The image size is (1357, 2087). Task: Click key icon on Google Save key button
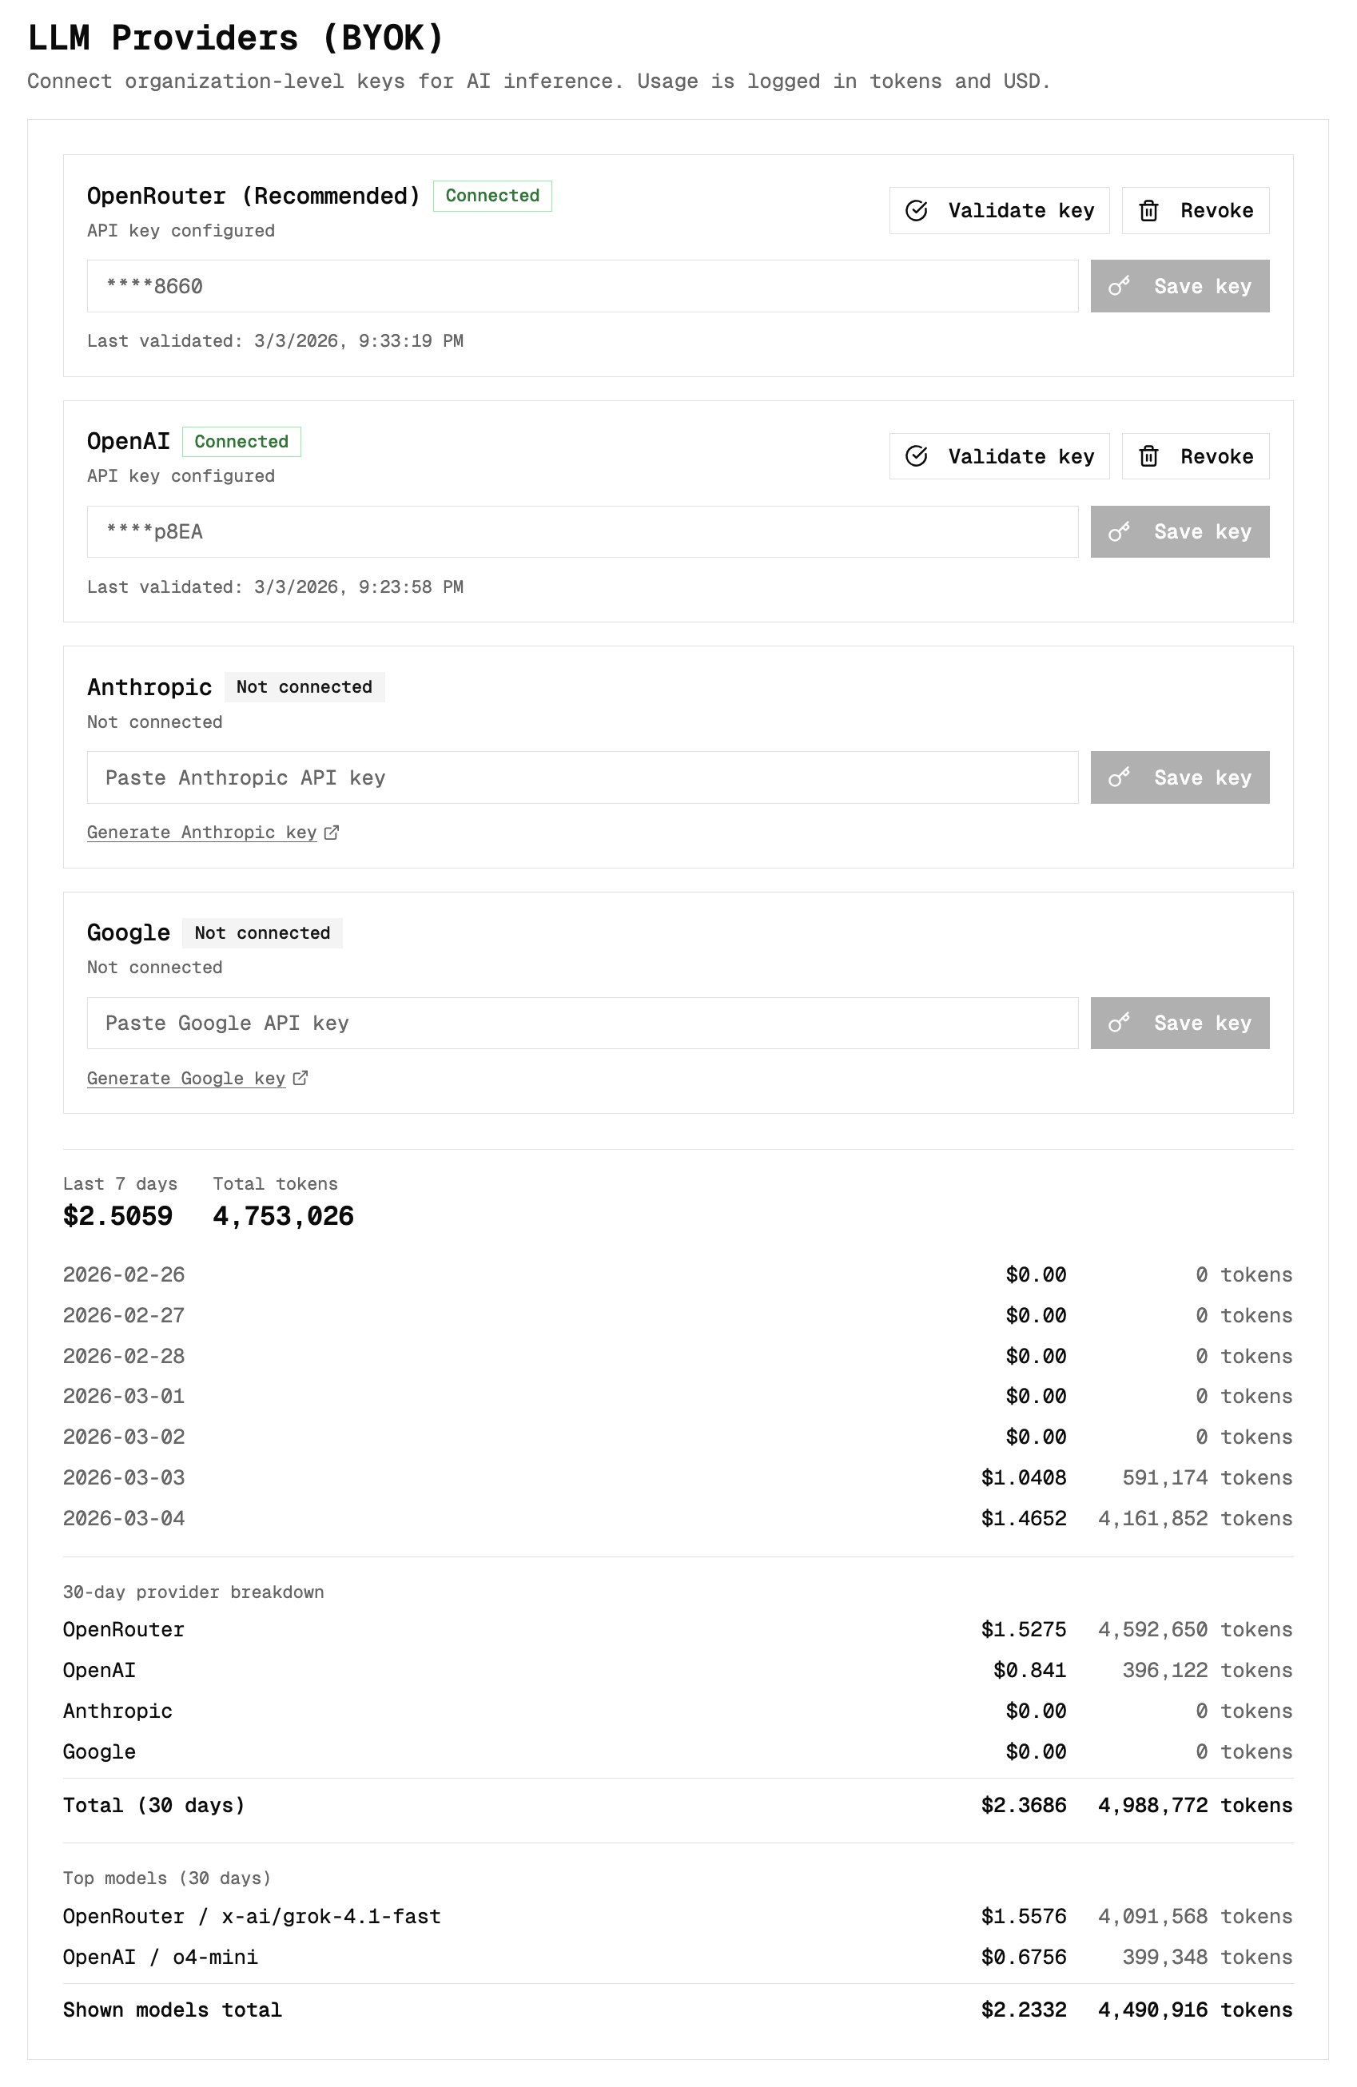coord(1118,1024)
